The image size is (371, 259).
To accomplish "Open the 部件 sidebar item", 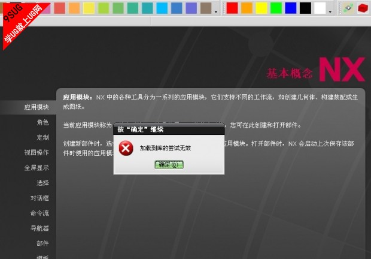I will 42,243.
